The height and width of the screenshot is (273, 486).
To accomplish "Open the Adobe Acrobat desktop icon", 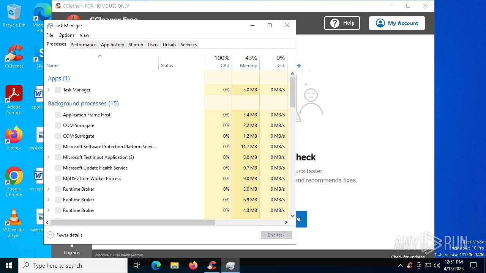I will [14, 100].
